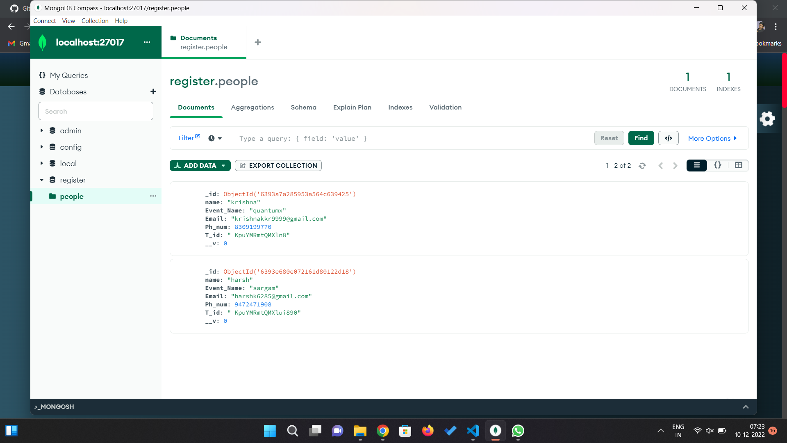Collapse the register database tree
This screenshot has height=443, width=787.
click(41, 180)
